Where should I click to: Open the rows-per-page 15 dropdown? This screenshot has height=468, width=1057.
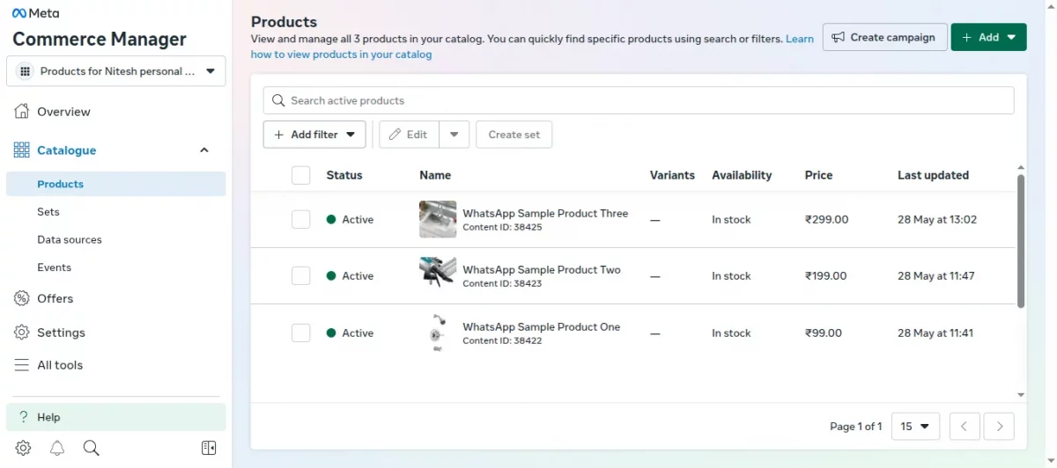coord(915,427)
